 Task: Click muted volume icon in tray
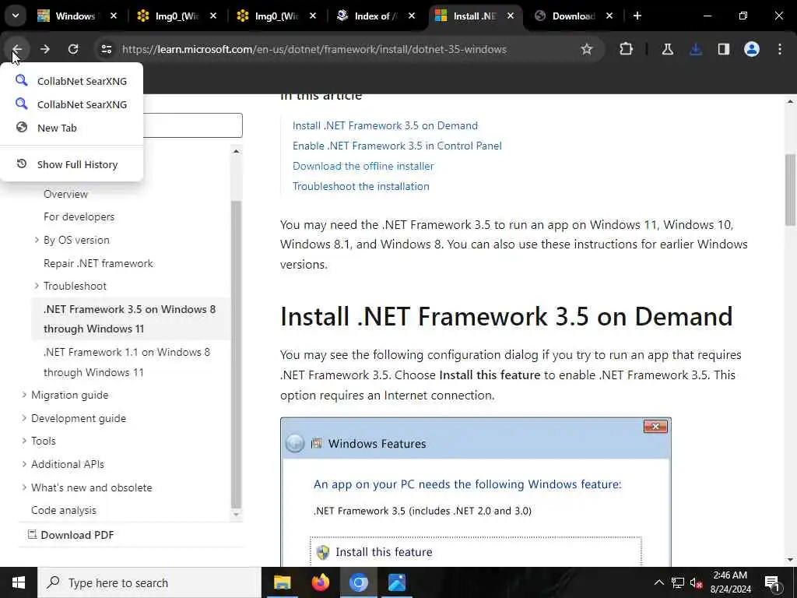pos(697,582)
